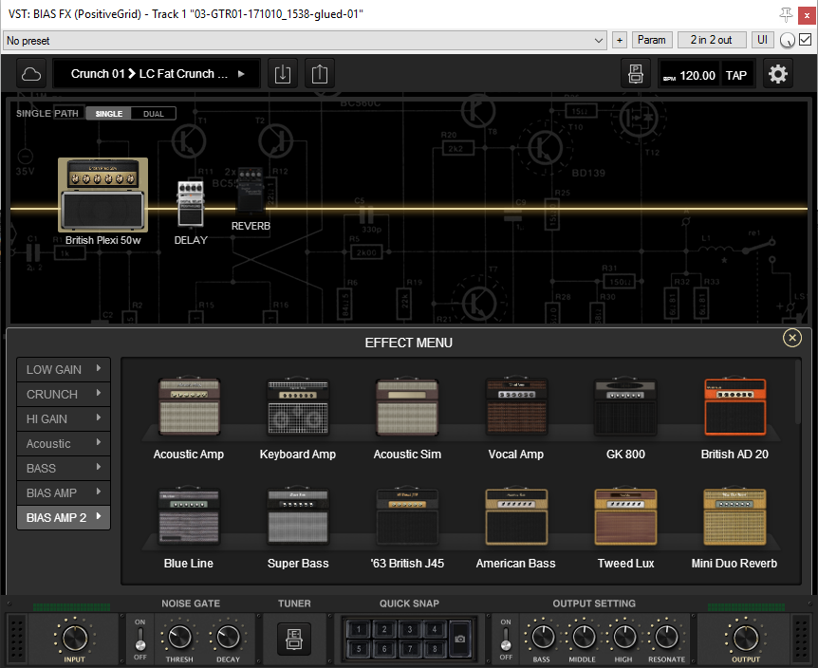Viewport: 818px width, 668px height.
Task: Switch signal path to DUAL
Action: point(153,114)
